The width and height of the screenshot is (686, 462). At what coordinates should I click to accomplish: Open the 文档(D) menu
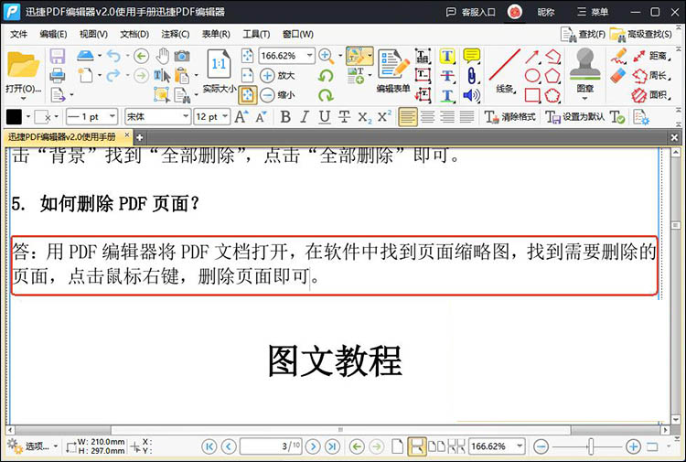pyautogui.click(x=134, y=34)
